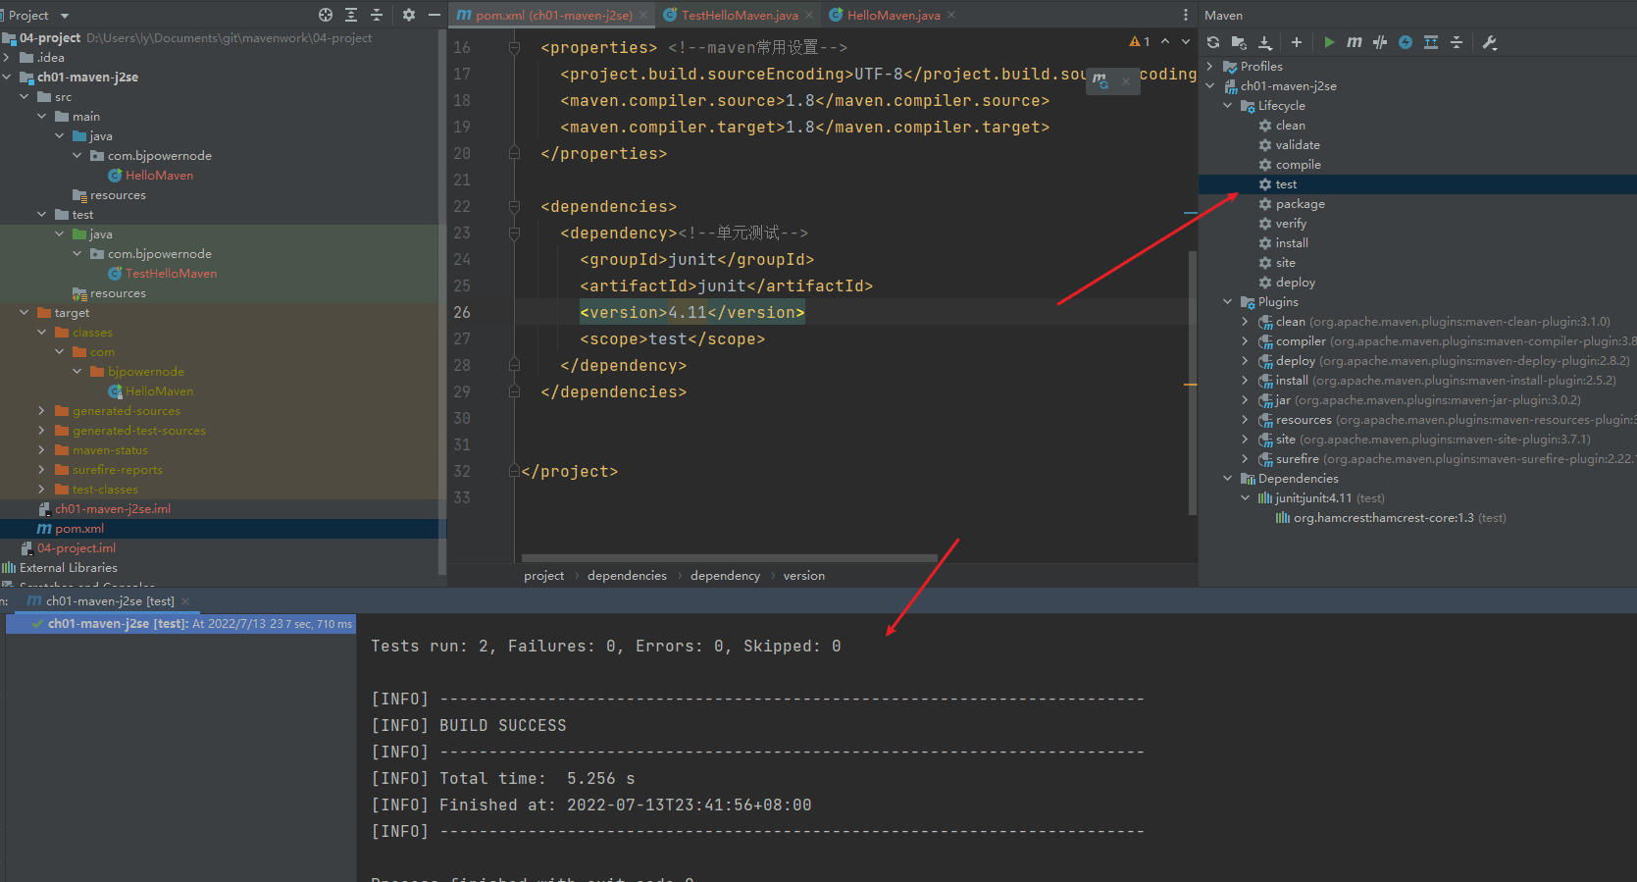The image size is (1637, 882).
Task: Collapse target folder in project tree
Action: coord(25,313)
